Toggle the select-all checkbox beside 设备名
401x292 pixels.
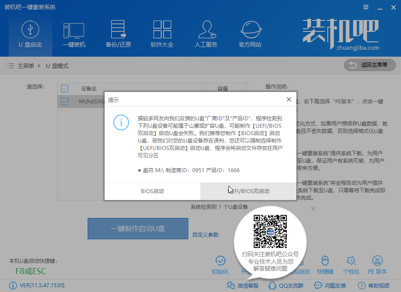click(x=65, y=89)
